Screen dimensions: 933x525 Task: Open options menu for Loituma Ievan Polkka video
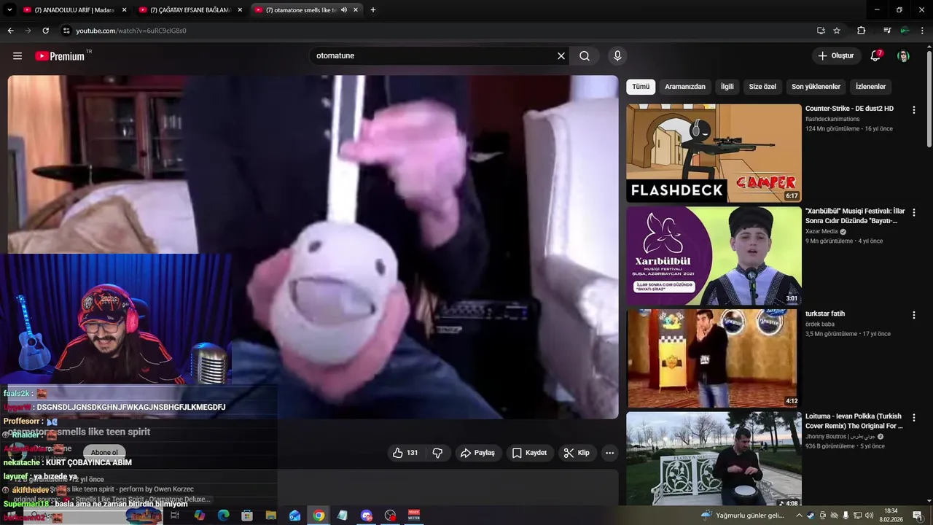tap(913, 418)
